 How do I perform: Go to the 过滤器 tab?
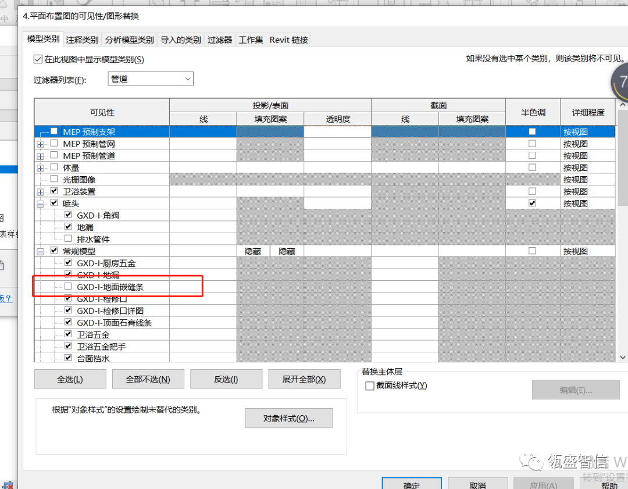point(220,40)
